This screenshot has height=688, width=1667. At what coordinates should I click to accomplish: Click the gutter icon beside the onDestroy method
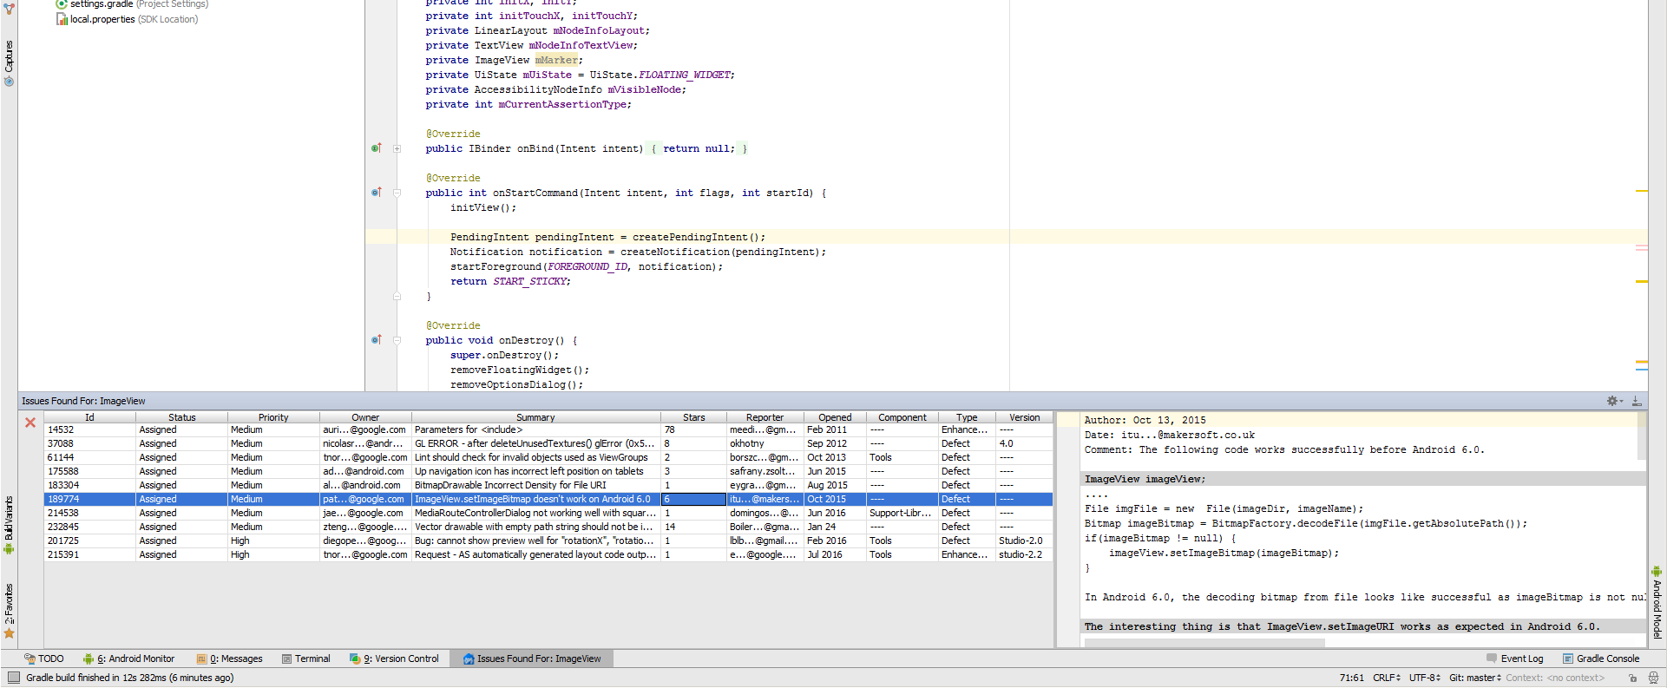(x=377, y=340)
